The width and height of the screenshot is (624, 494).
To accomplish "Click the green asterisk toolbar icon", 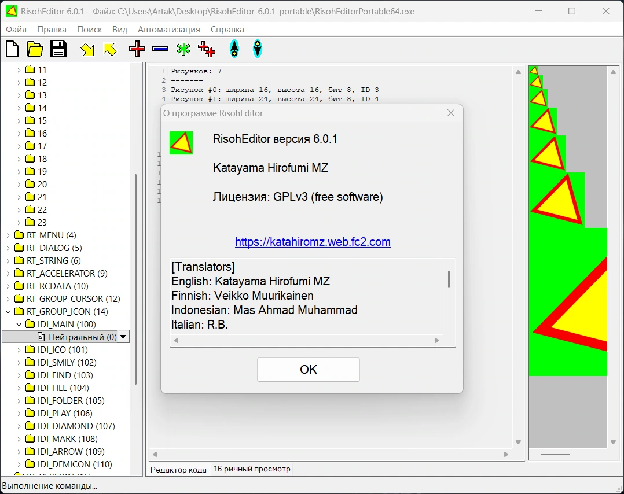I will [x=183, y=49].
